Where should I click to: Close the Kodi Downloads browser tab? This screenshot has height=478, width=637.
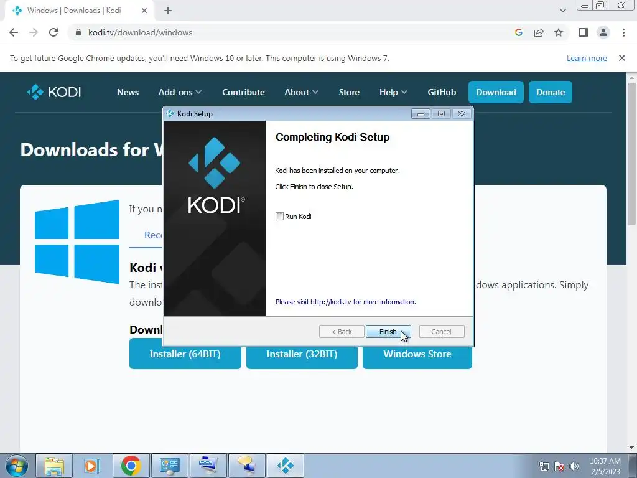(144, 11)
